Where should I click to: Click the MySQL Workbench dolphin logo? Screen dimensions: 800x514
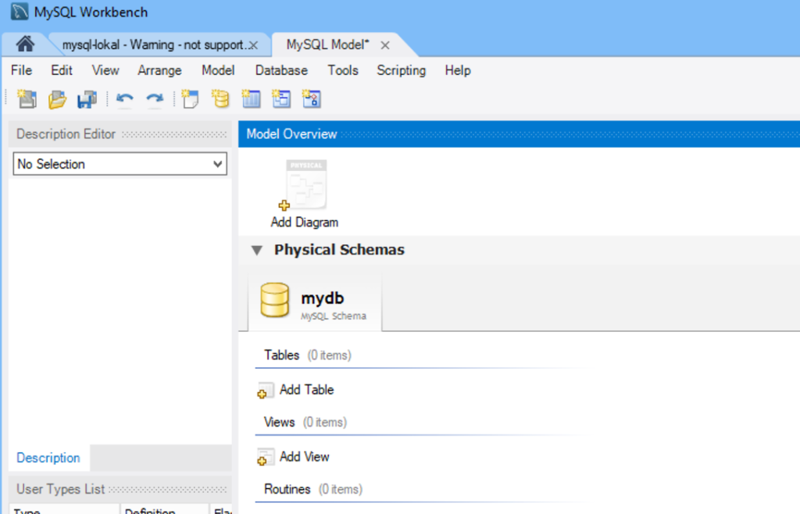(20, 11)
